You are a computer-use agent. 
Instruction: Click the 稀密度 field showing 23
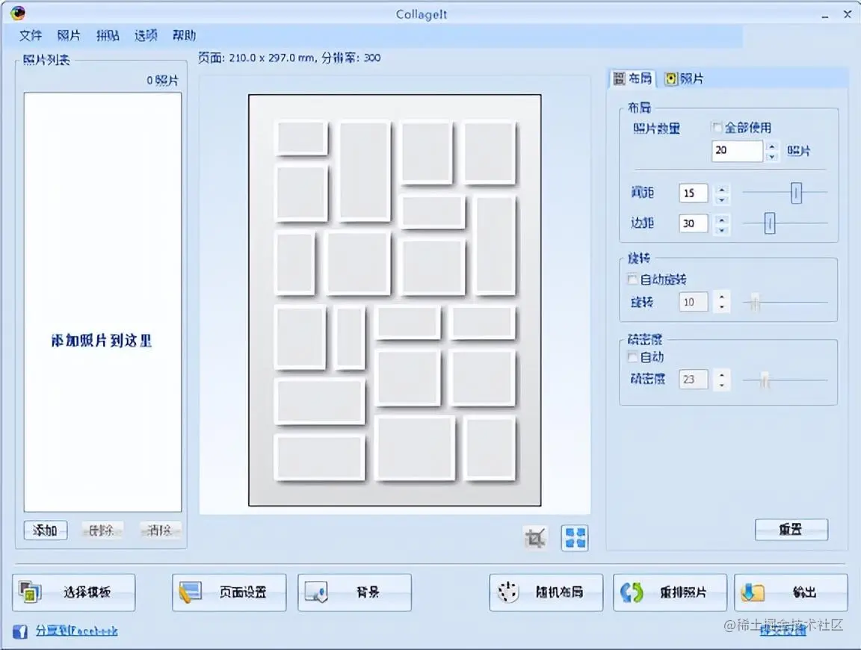(694, 380)
